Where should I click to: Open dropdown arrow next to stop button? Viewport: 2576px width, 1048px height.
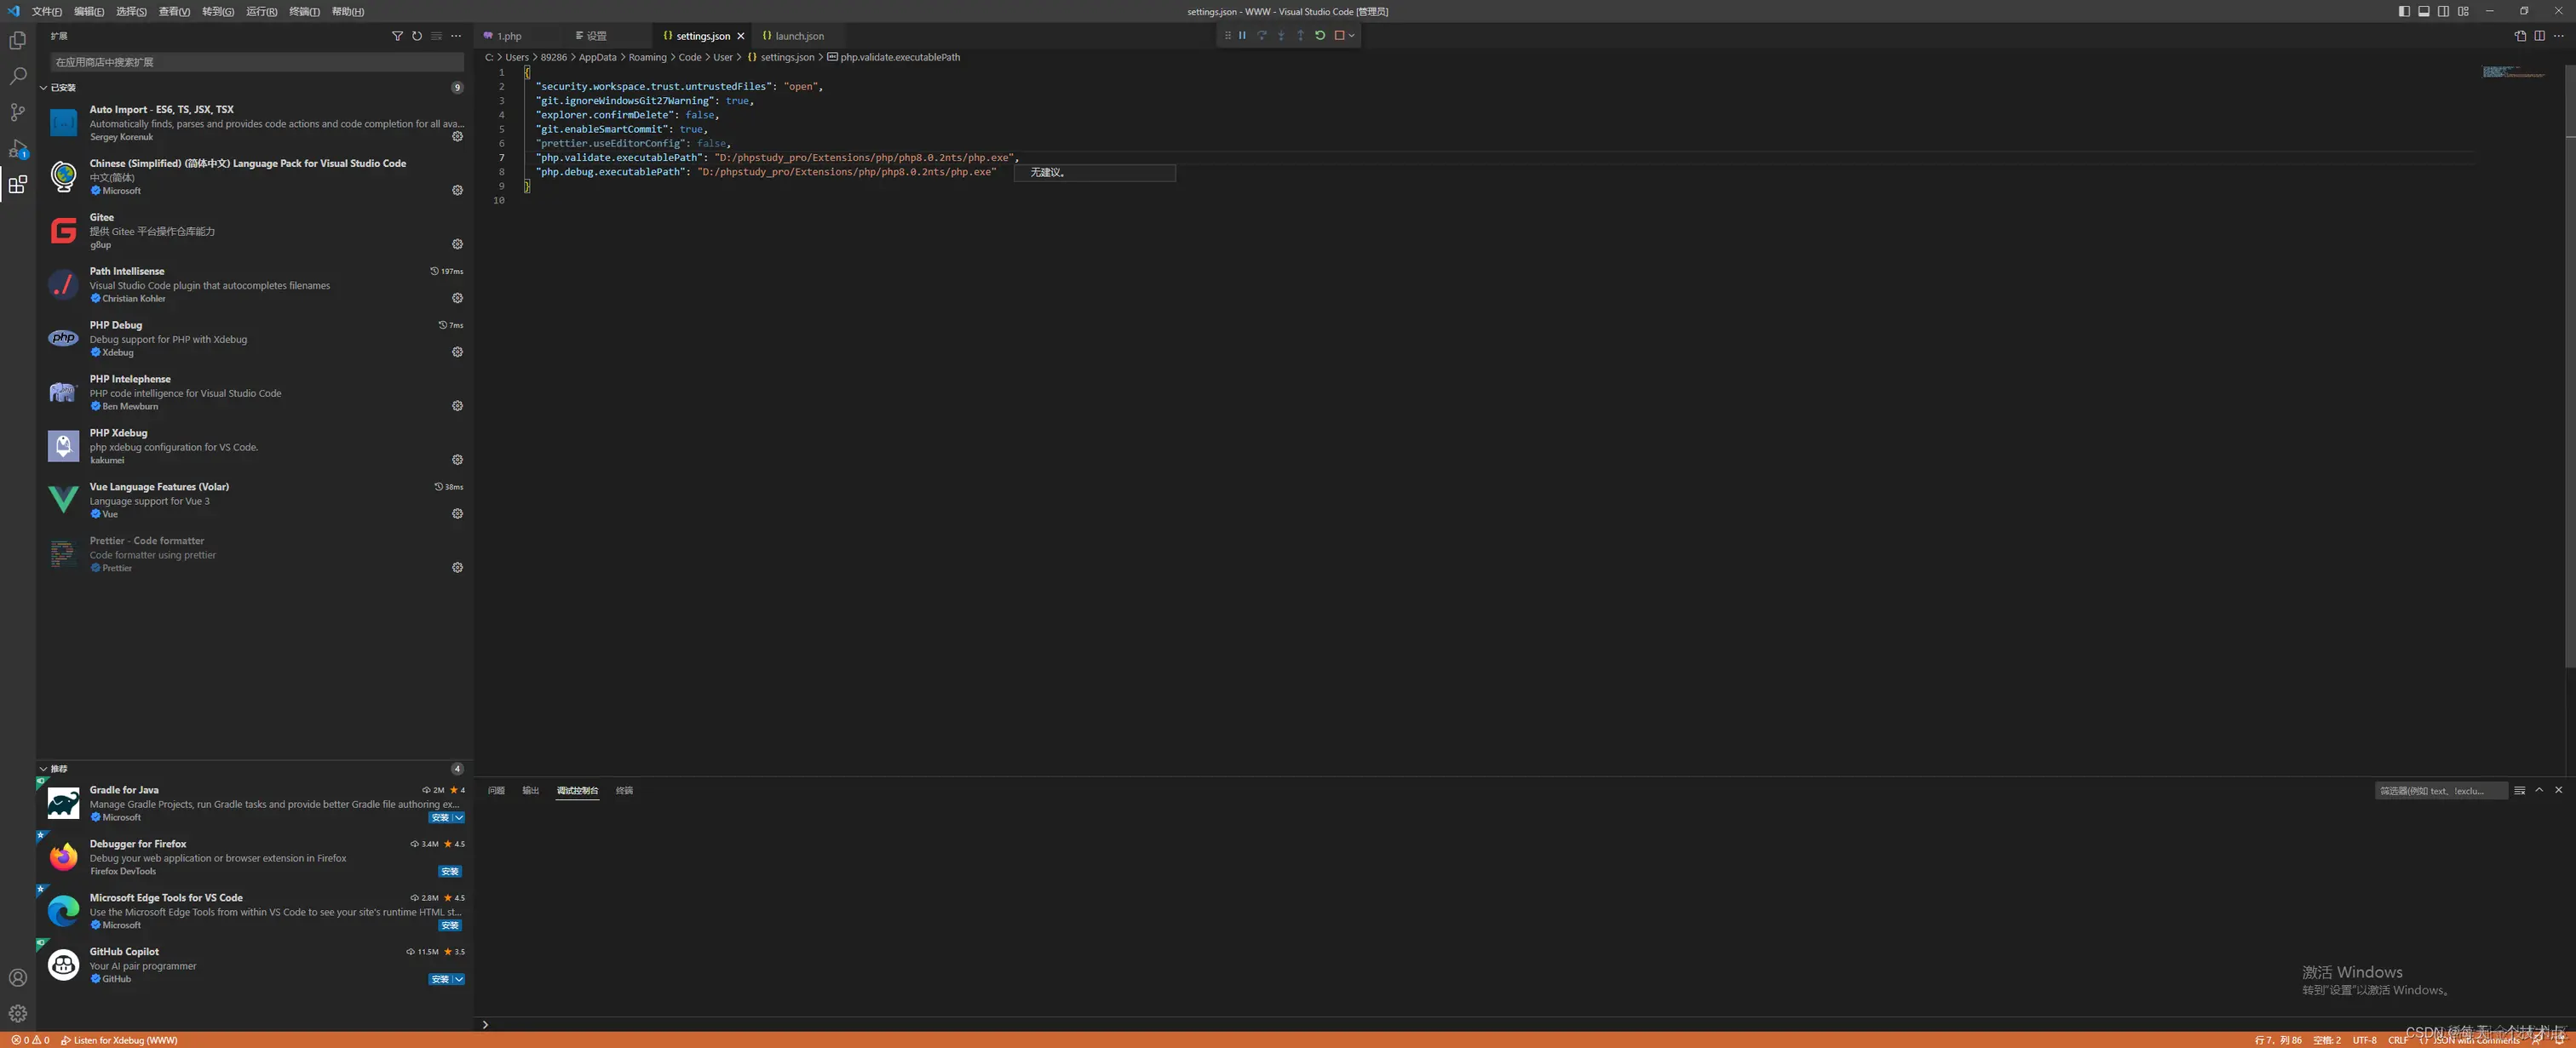[1351, 35]
